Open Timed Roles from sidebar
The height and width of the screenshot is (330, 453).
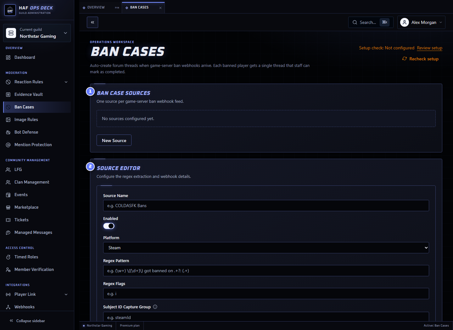click(37, 257)
